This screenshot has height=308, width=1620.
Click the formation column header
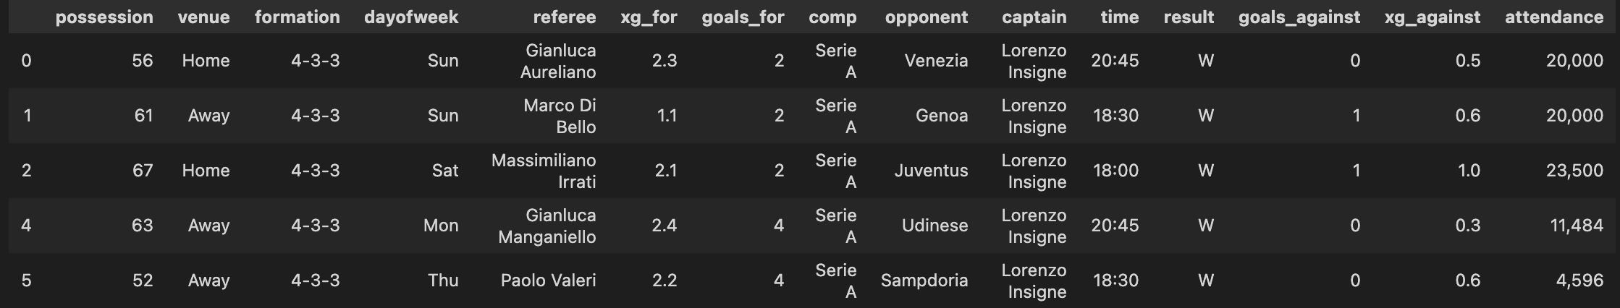(298, 17)
